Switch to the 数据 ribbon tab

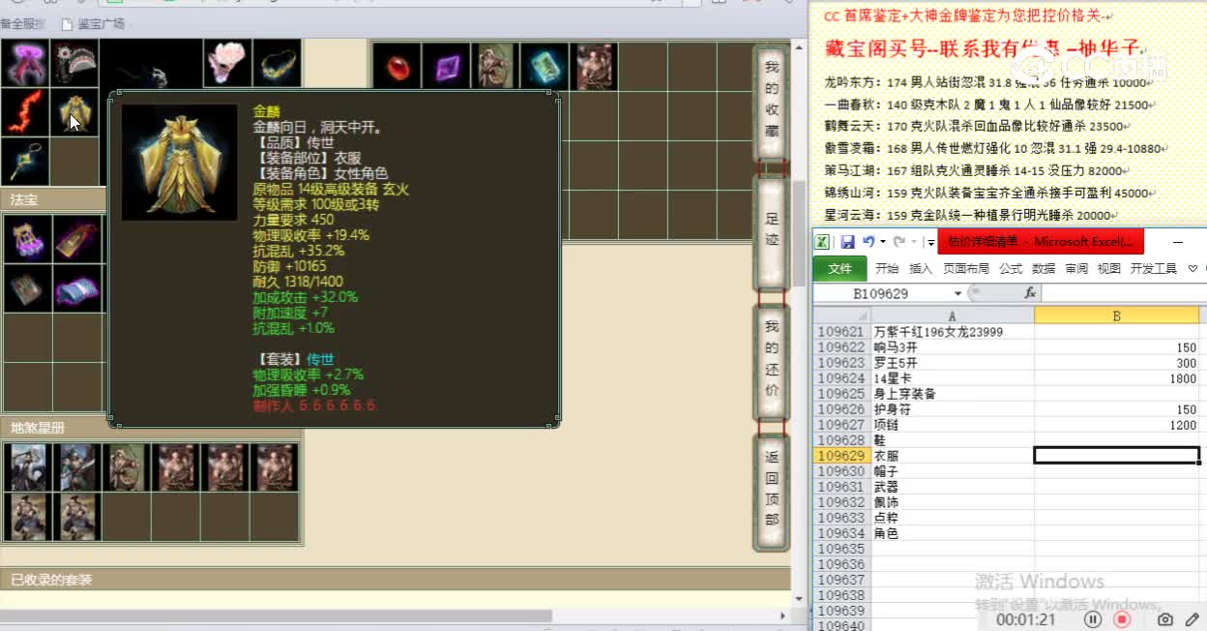coord(1044,269)
